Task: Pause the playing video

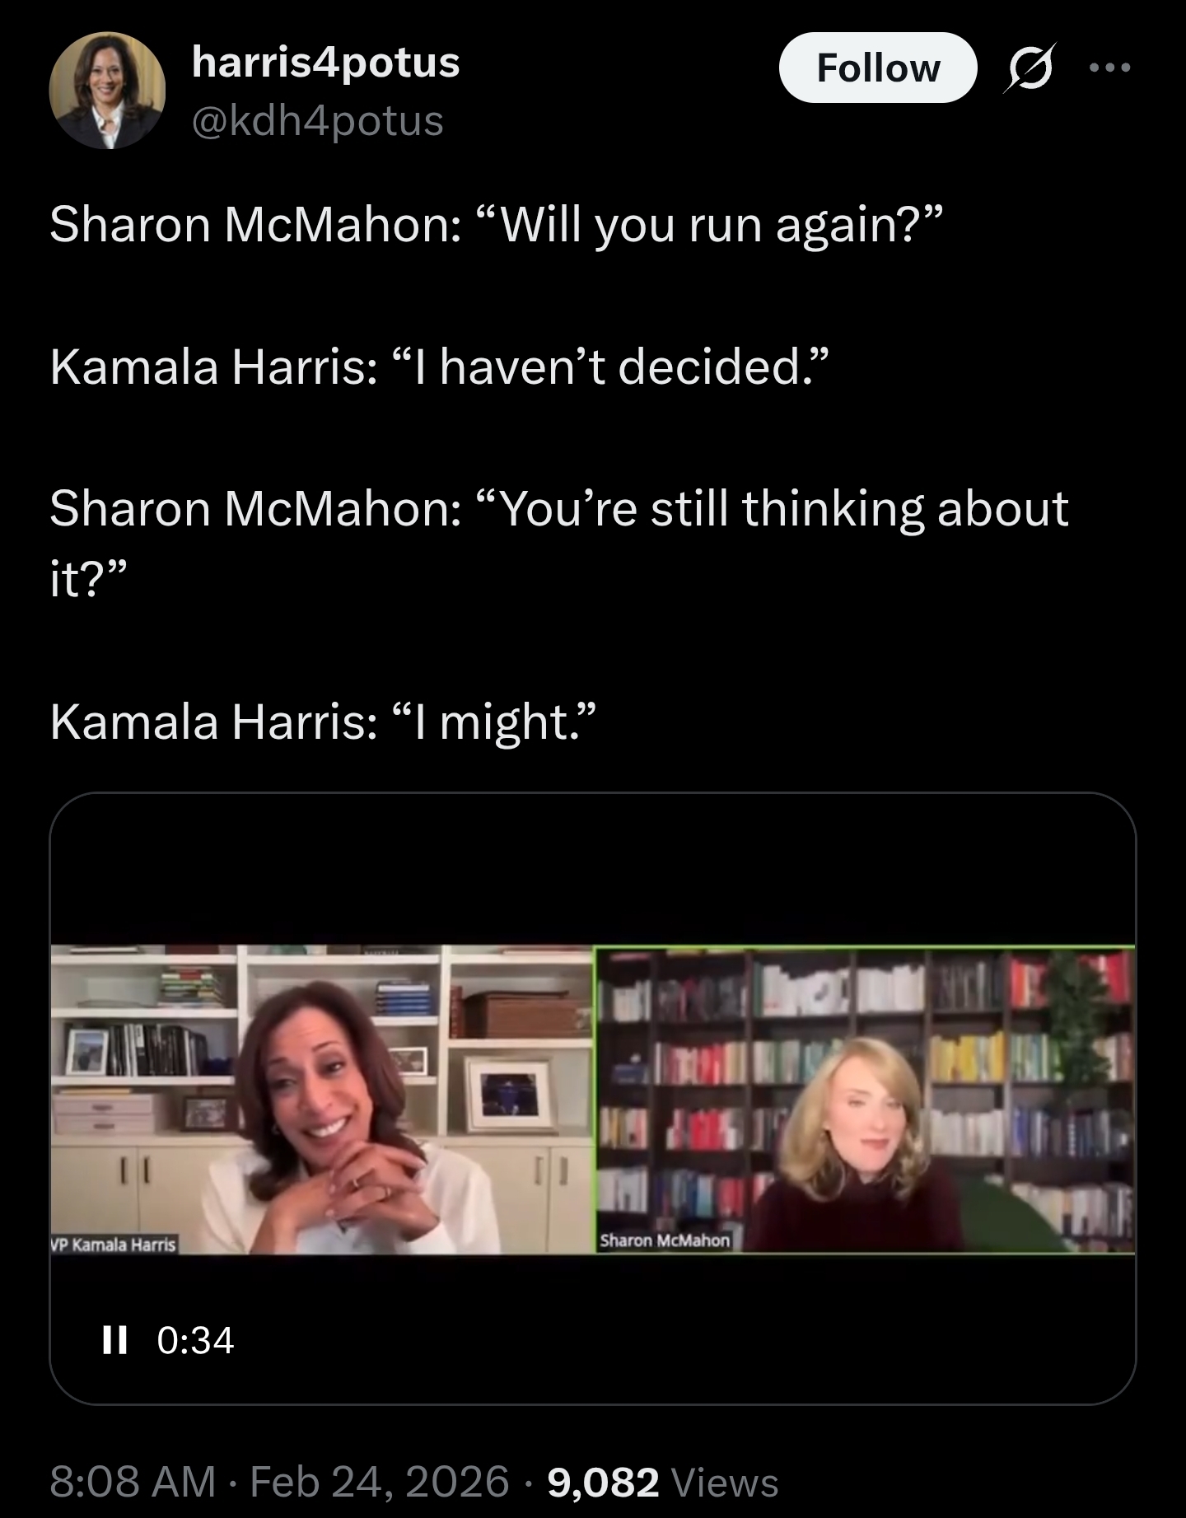Action: (114, 1340)
